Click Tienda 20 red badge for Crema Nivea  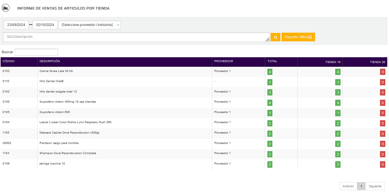383,72
